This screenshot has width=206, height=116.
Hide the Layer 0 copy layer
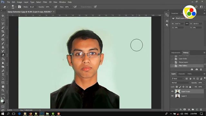point(173,92)
